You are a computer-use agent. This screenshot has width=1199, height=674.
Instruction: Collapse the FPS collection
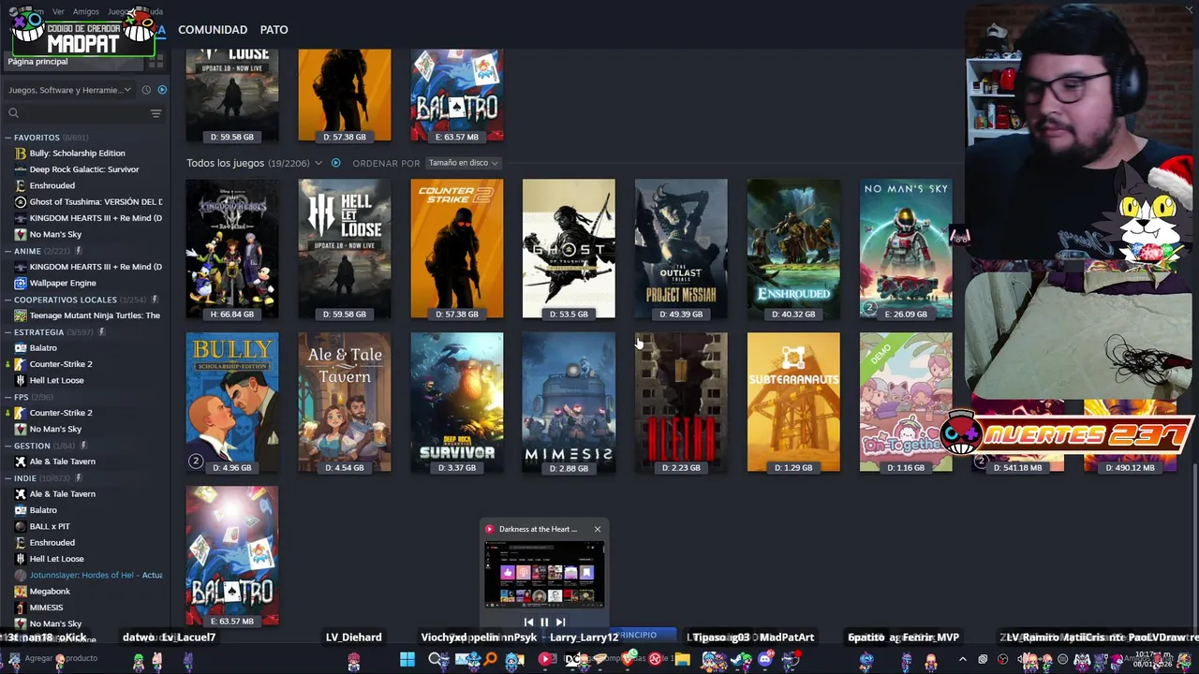point(7,397)
